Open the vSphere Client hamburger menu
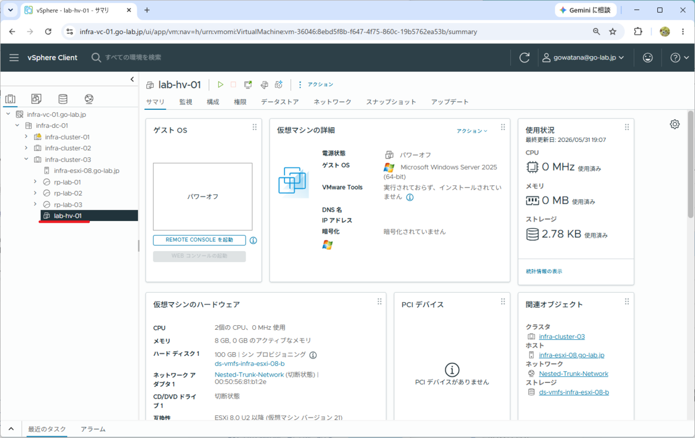Screen dimensions: 695x438 coord(14,57)
